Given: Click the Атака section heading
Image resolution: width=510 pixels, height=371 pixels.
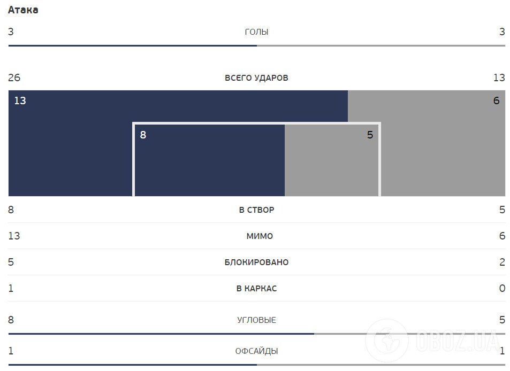Looking at the screenshot, I should pos(23,10).
